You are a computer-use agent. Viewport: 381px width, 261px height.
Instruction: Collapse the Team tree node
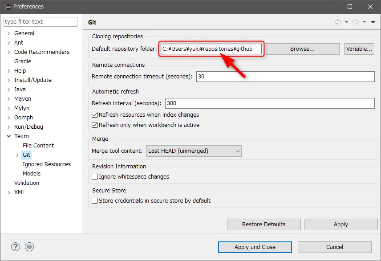click(9, 136)
